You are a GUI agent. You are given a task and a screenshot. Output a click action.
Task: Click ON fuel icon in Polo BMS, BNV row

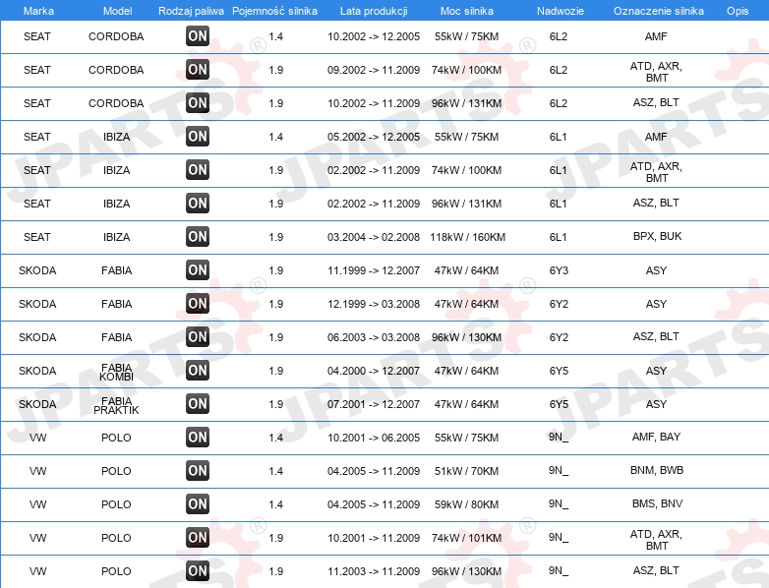pos(198,503)
